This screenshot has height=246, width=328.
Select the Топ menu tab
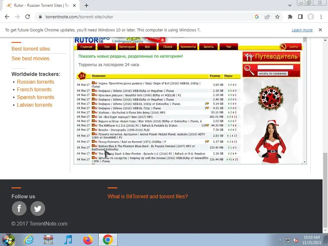coord(107,47)
